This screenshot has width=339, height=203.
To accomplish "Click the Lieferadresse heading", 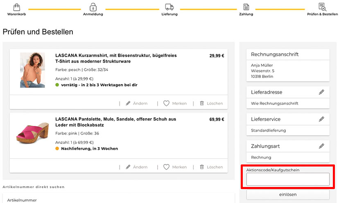I will coord(267,92).
